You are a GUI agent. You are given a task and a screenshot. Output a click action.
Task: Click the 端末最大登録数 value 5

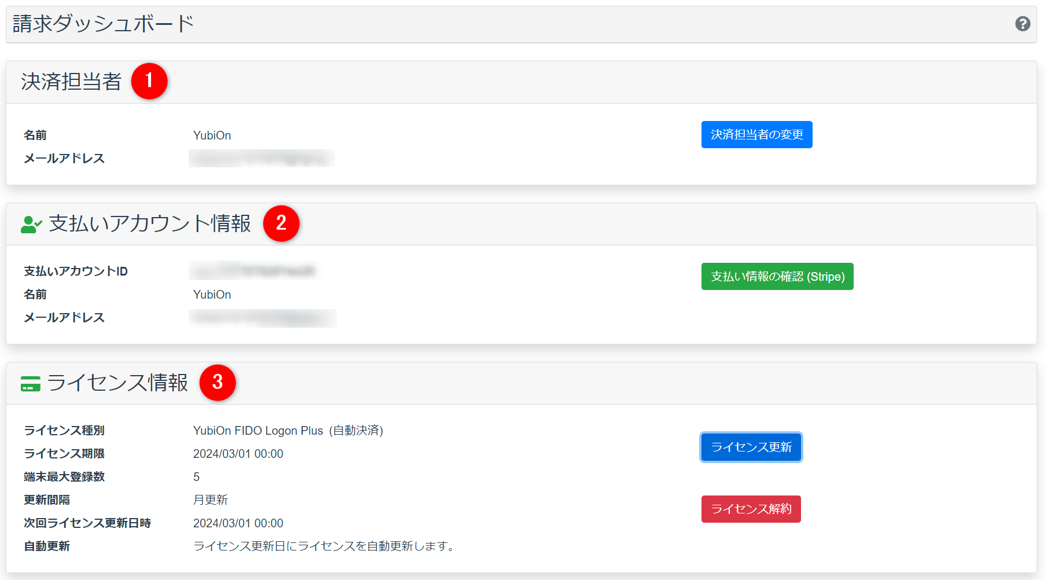coord(196,477)
